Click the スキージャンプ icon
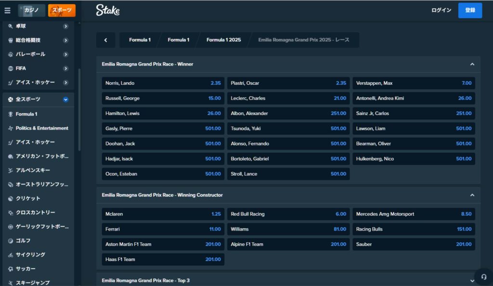The height and width of the screenshot is (286, 493). (11, 283)
